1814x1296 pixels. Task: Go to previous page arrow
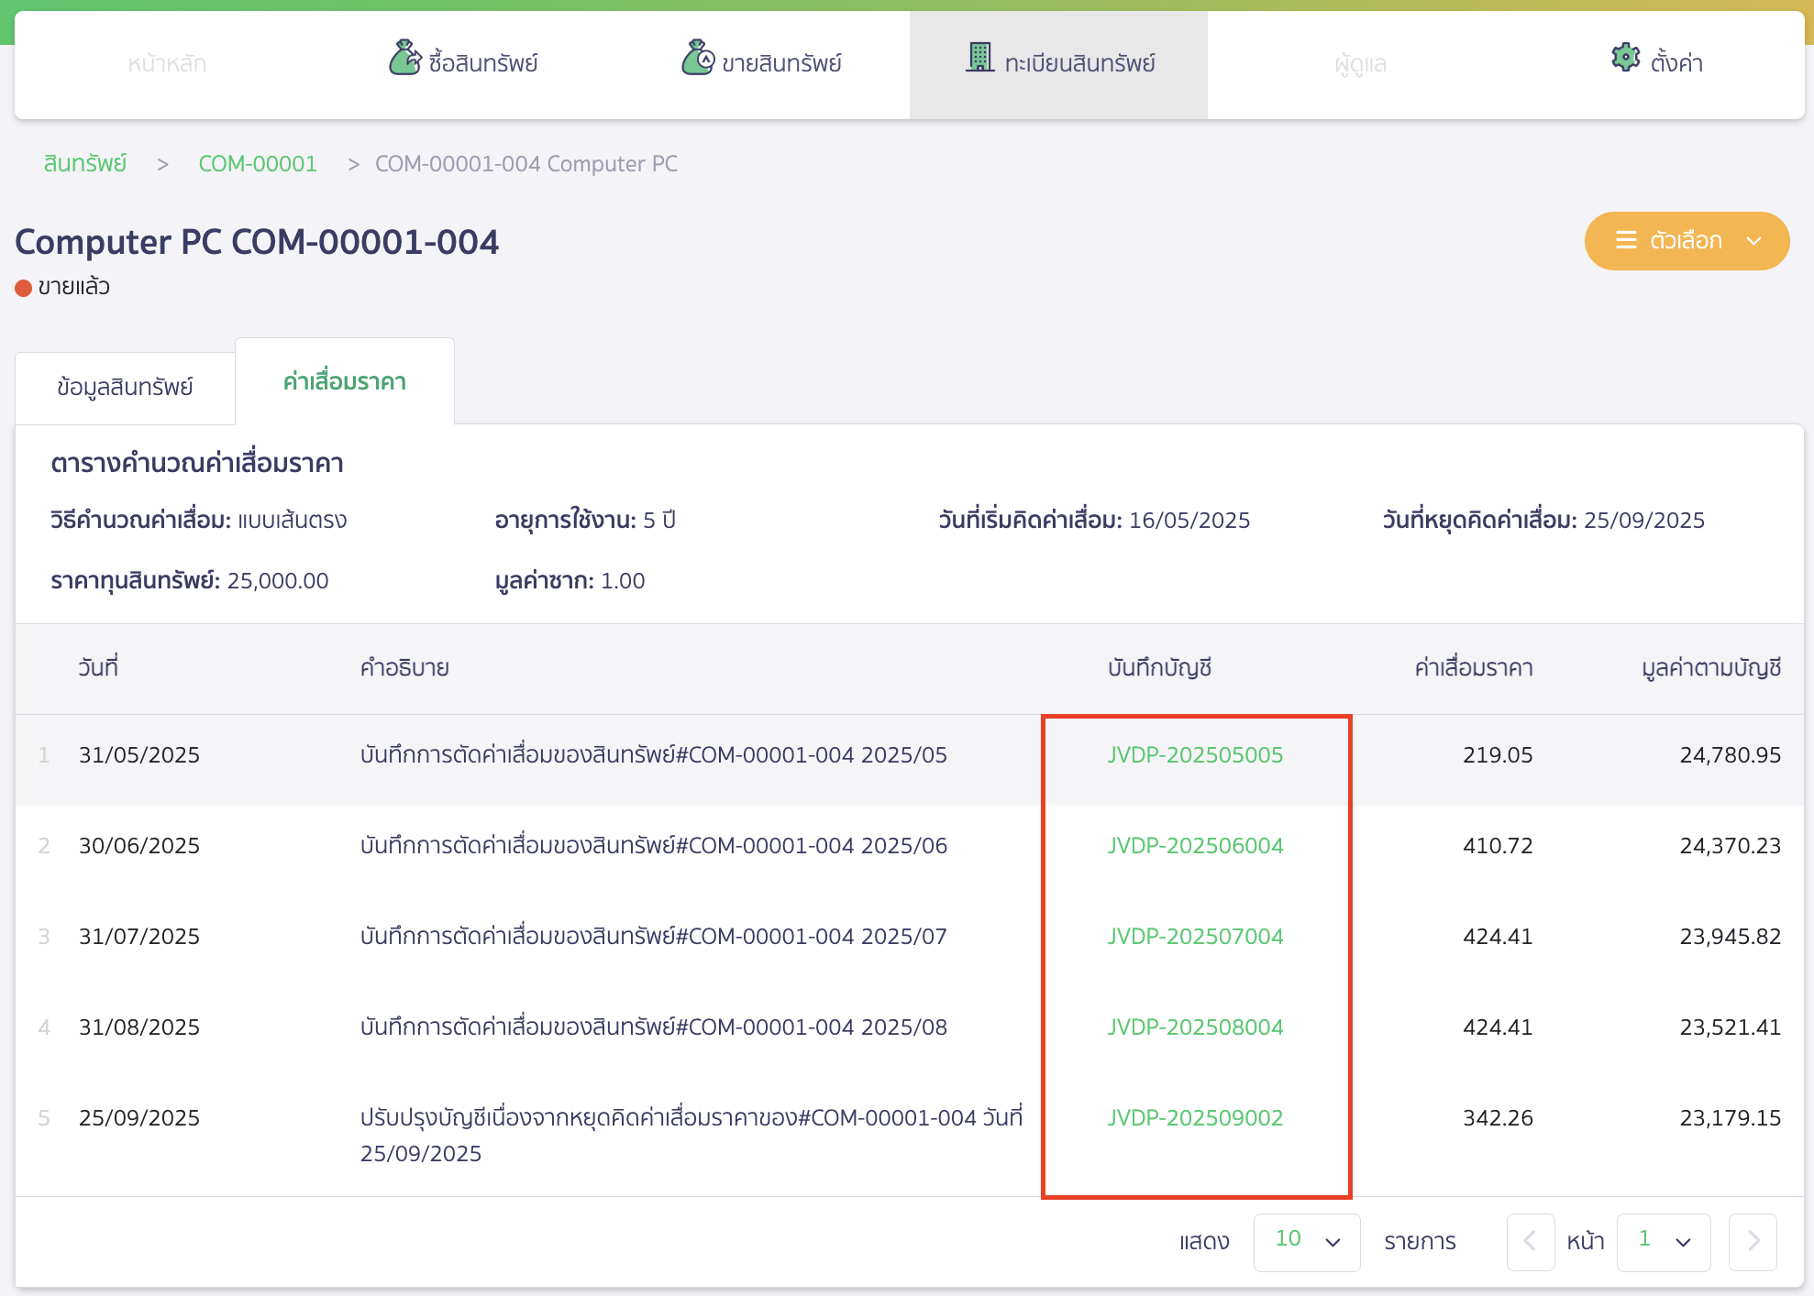click(x=1530, y=1241)
